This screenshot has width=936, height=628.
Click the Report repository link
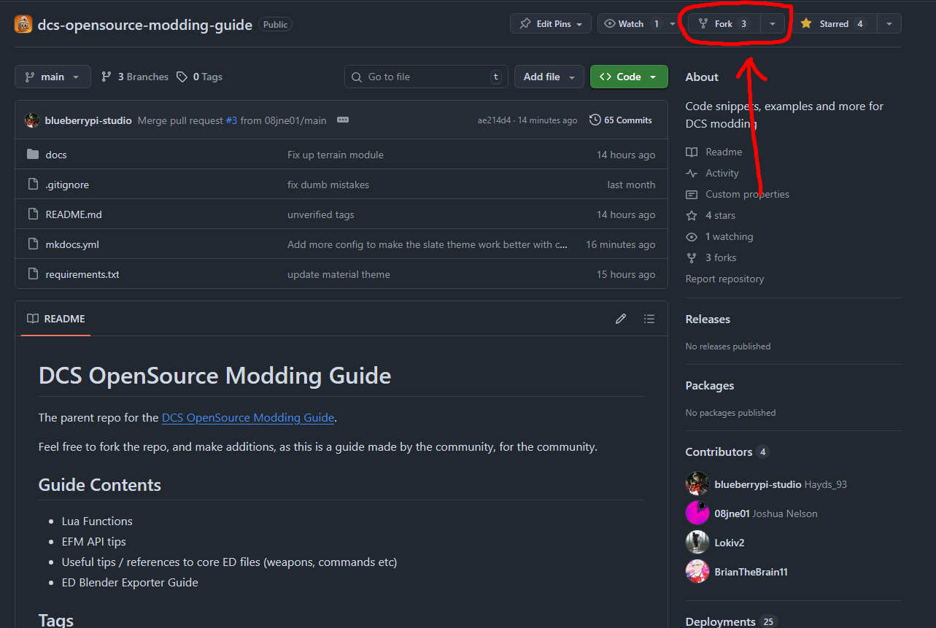tap(724, 279)
